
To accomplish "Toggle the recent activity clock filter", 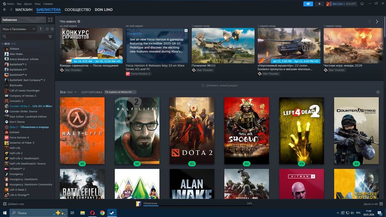I will [x=47, y=29].
